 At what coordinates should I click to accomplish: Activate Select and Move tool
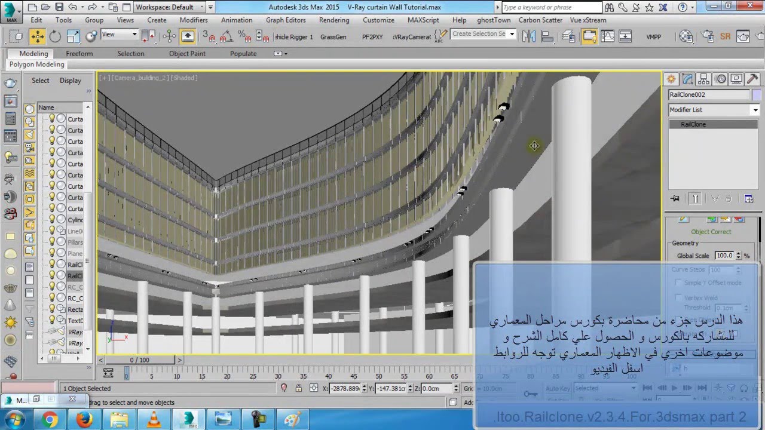37,36
